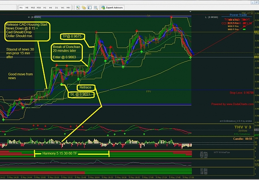This screenshot has width=259, height=180.
Task: Click the Power Trade label
Action: coord(238,15)
